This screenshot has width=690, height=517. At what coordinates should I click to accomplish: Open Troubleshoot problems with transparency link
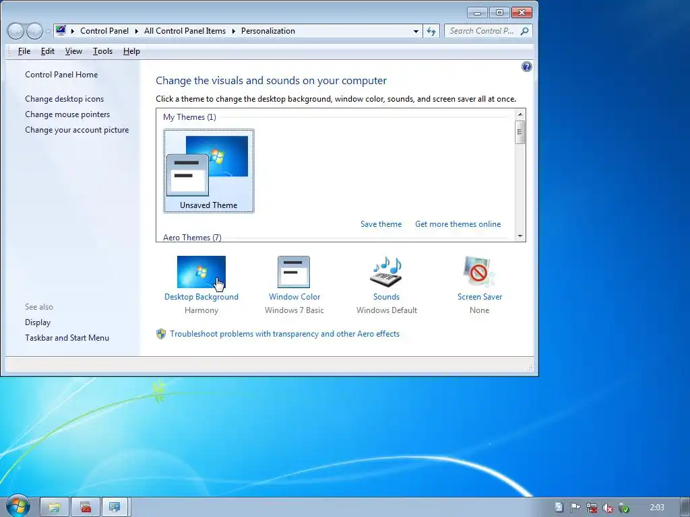(x=285, y=334)
